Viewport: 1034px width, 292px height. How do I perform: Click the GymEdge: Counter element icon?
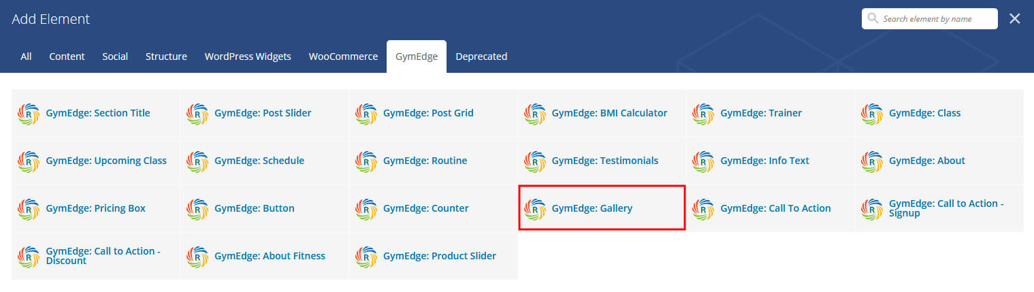tap(366, 208)
